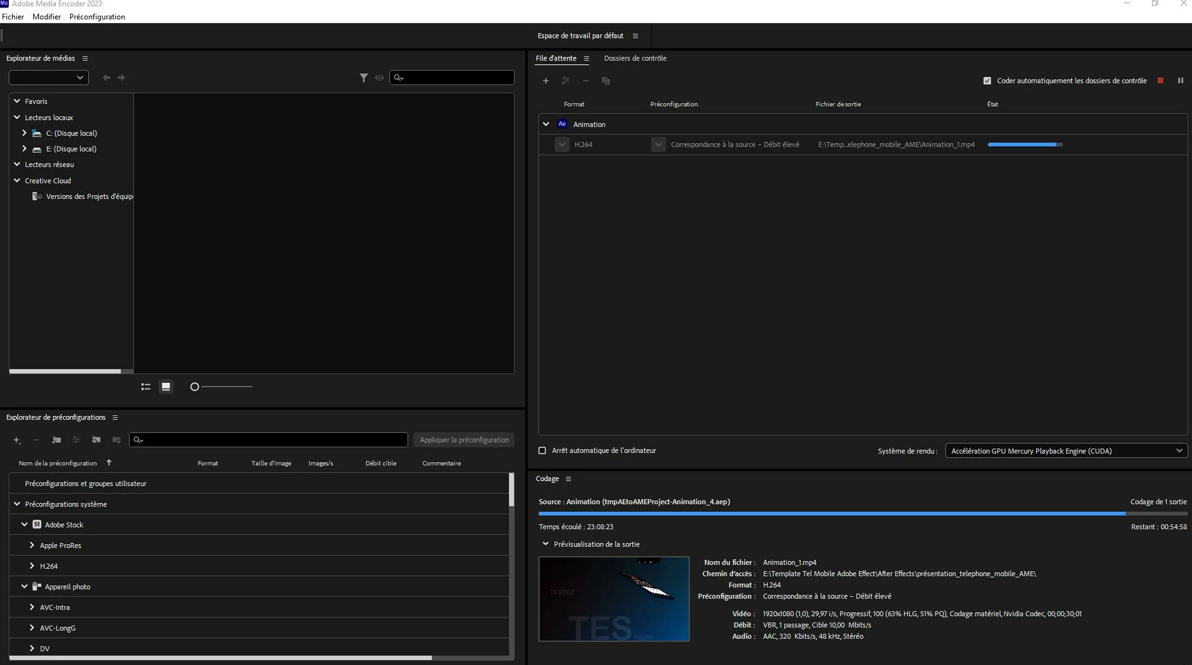This screenshot has height=665, width=1192.
Task: Click the Correspondance à la source preset link
Action: point(735,145)
